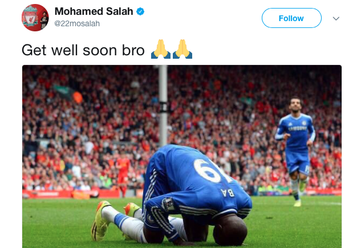Select the "Get well soon bro" tweet text
The width and height of the screenshot is (361, 248).
click(83, 50)
